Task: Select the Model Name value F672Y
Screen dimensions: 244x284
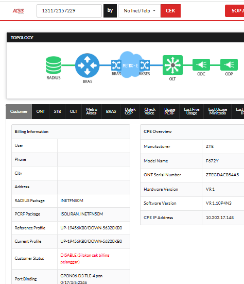Action: [x=212, y=161]
